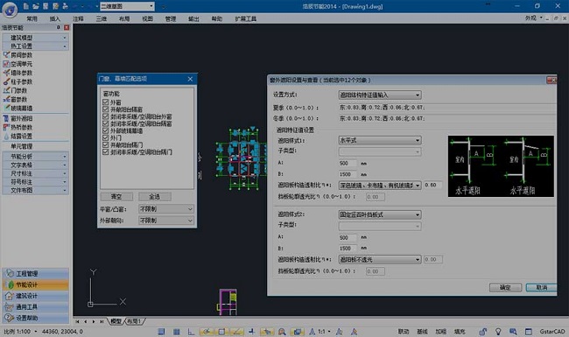Open 窗参数 window parameters tool
The image size is (569, 337).
15,100
